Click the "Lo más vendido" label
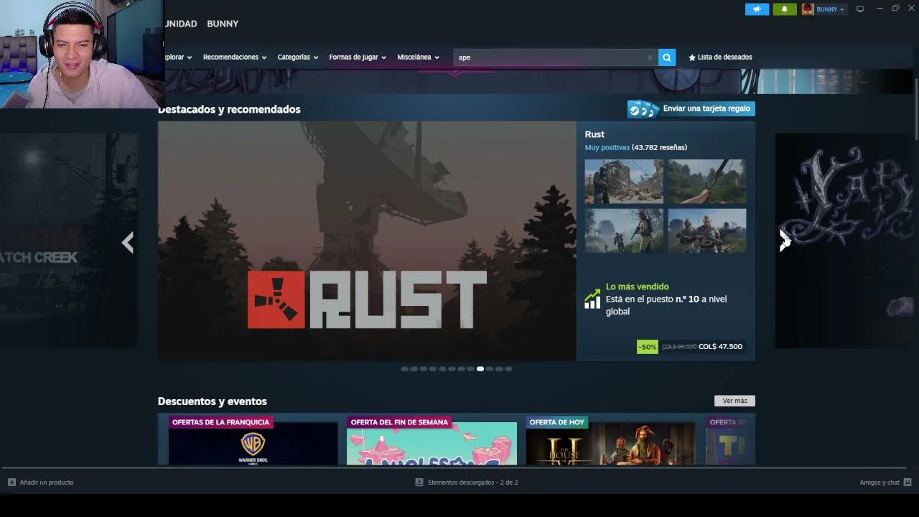This screenshot has width=919, height=517. (x=637, y=287)
